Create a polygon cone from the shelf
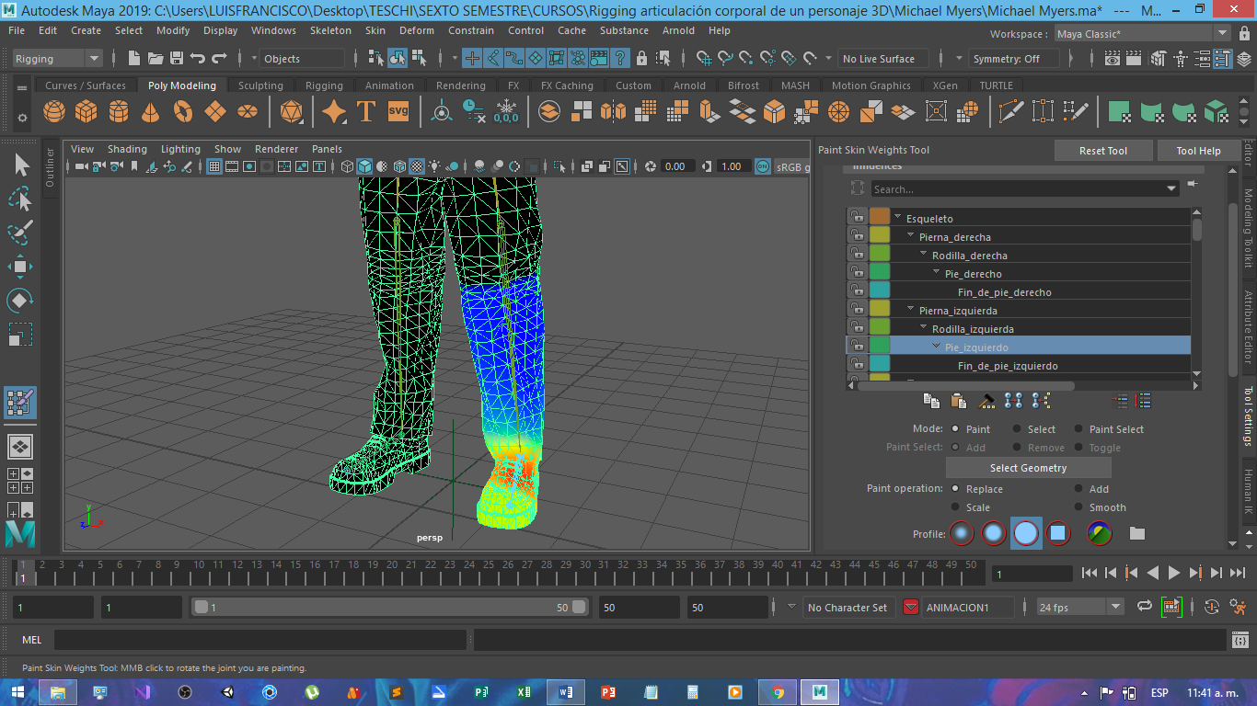Image resolution: width=1257 pixels, height=706 pixels. point(151,112)
